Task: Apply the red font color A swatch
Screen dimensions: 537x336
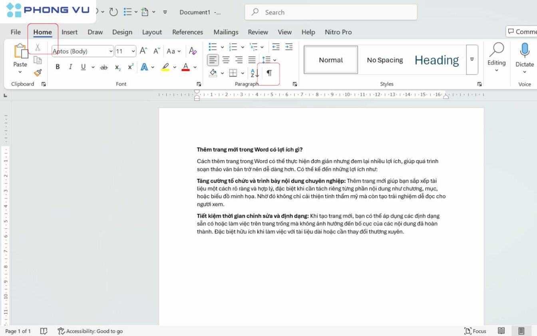Action: [185, 67]
